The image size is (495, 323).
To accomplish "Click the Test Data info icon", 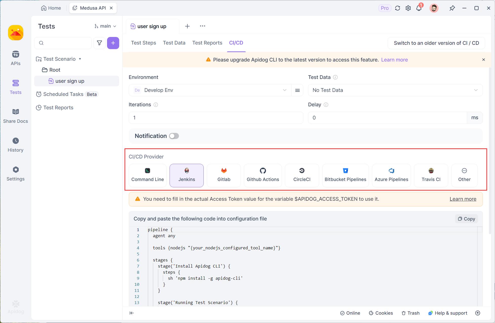I will click(335, 77).
